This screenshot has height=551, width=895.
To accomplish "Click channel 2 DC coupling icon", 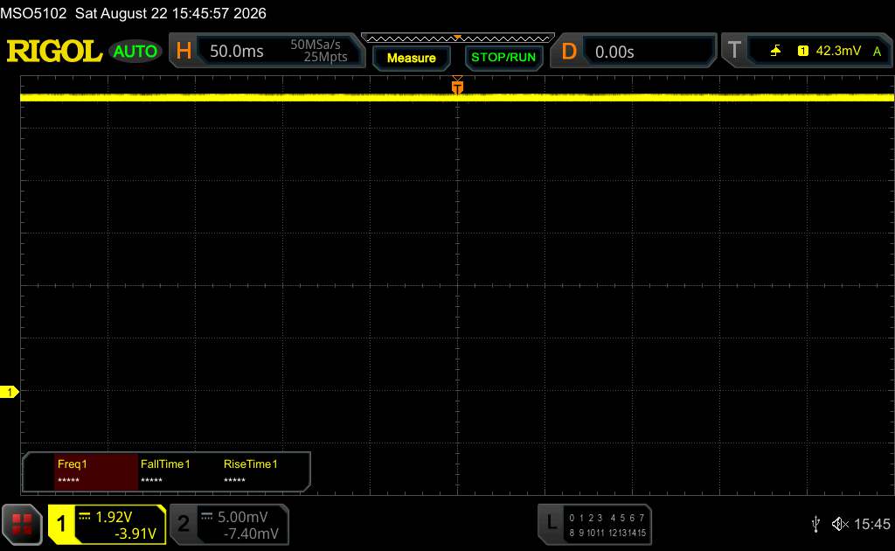I will pyautogui.click(x=206, y=516).
